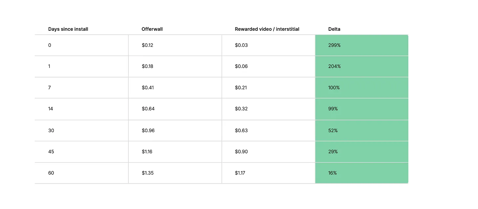This screenshot has height=209, width=478.
Task: Select the Offerwall column header
Action: (152, 29)
